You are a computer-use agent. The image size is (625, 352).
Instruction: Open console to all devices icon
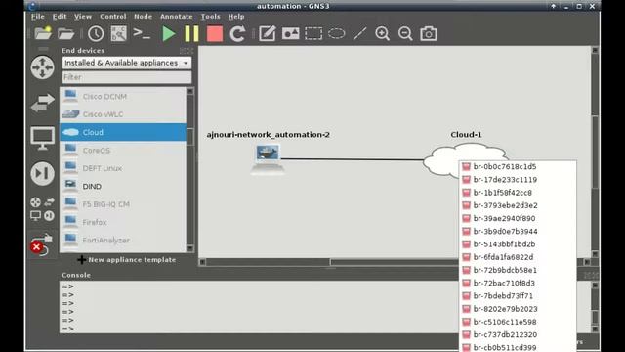142,33
